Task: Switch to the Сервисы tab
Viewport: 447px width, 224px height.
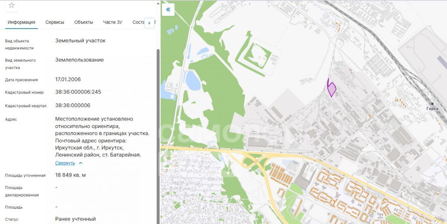Action: tap(55, 22)
